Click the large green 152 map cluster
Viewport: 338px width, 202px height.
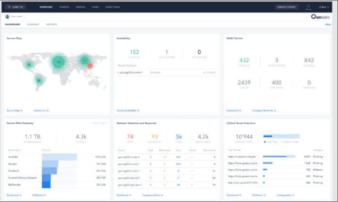click(x=58, y=62)
